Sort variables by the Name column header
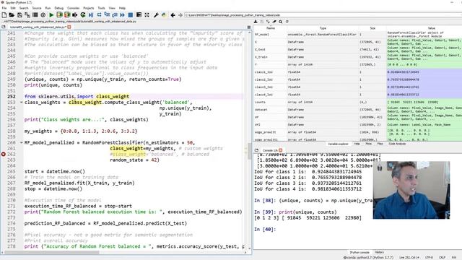This screenshot has height=260, width=462. pos(271,28)
